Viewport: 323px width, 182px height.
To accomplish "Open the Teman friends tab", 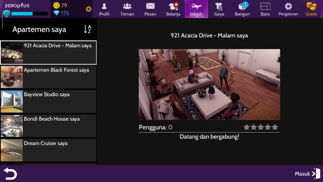I will click(x=127, y=9).
